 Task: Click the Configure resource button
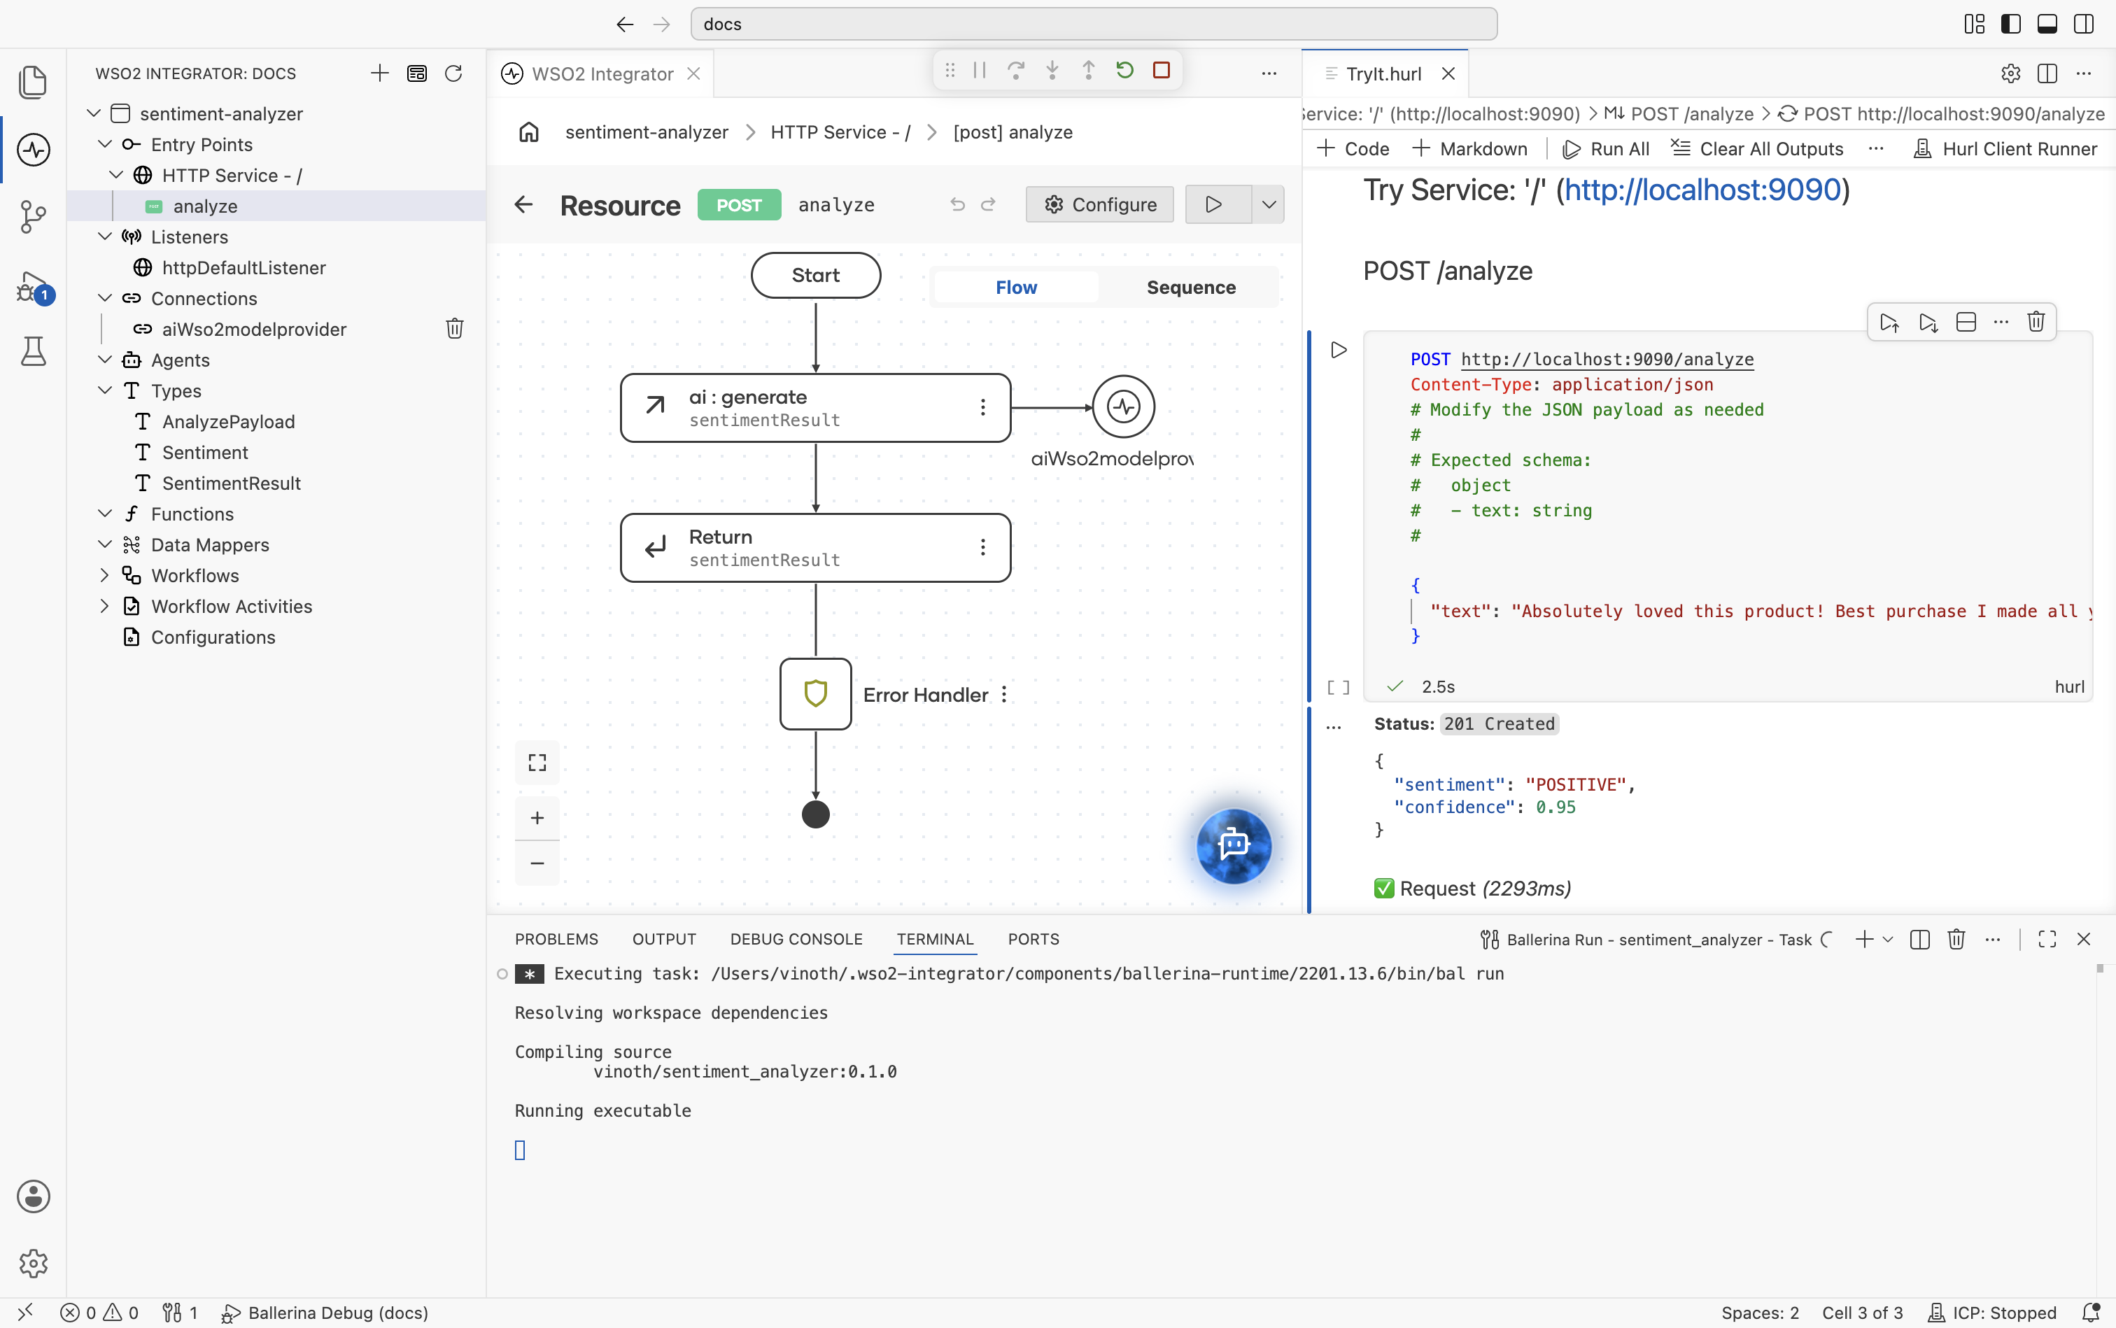tap(1099, 204)
